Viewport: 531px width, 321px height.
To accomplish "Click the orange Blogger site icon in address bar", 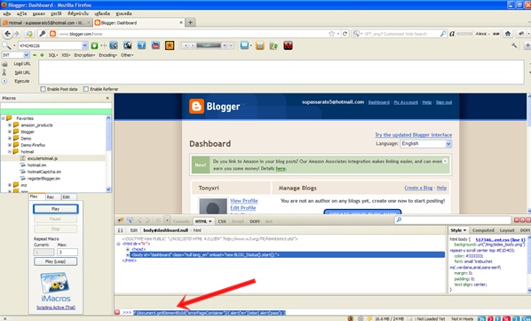I will 52,34.
